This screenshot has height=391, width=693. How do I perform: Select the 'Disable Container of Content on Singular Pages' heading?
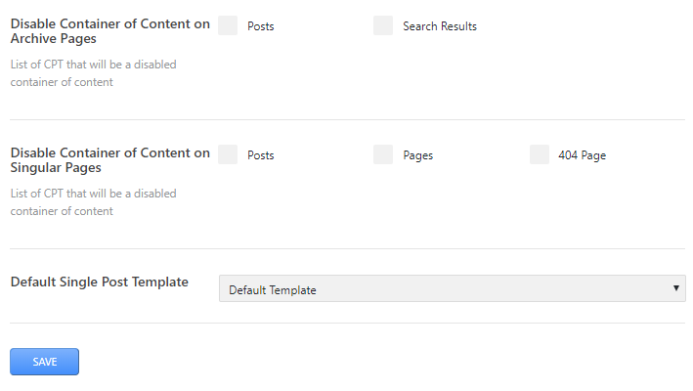[x=109, y=160]
